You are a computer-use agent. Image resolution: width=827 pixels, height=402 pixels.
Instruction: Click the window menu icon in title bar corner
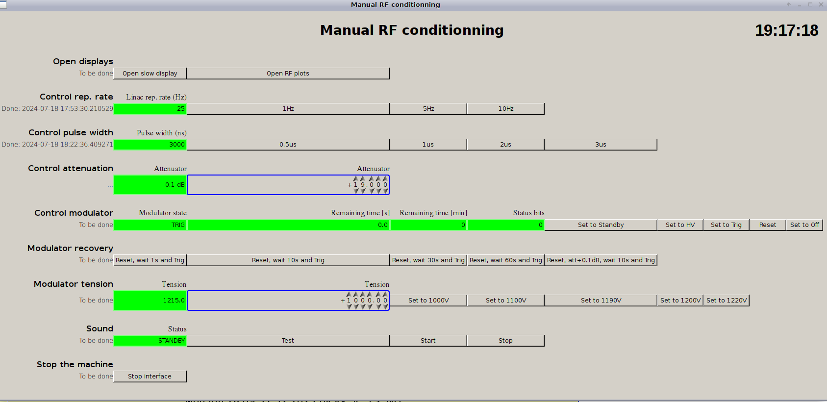[x=3, y=4]
